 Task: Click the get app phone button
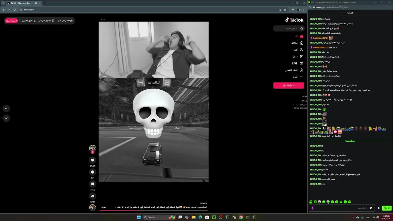[x=46, y=21]
